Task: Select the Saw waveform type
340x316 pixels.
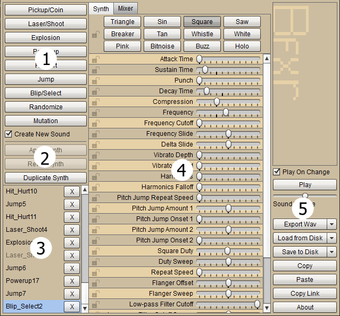Action: pos(242,22)
